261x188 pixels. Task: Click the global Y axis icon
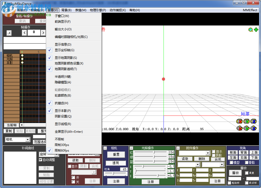[x=246, y=128]
